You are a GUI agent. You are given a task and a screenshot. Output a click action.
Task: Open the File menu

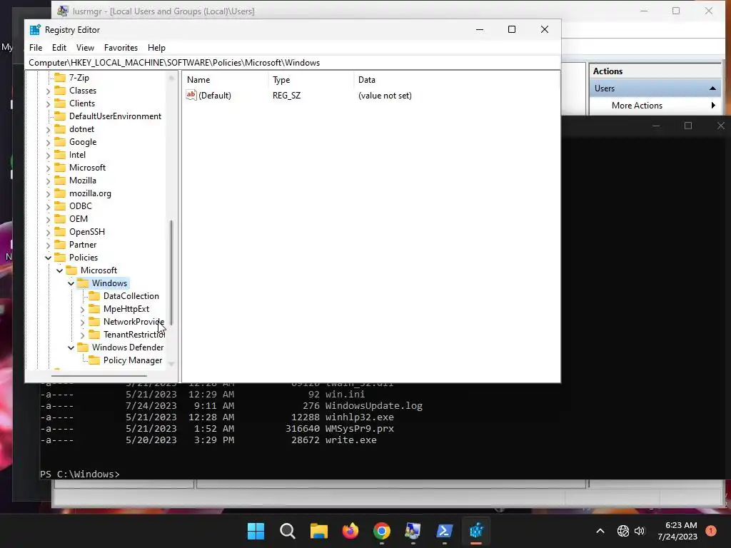pos(36,48)
